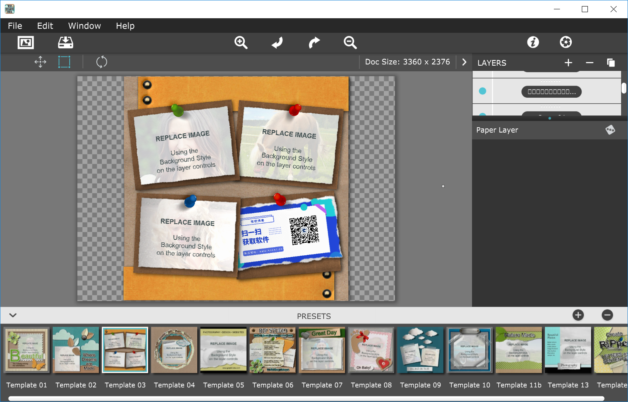Choose Template 07 preset
The image size is (628, 402).
point(322,350)
